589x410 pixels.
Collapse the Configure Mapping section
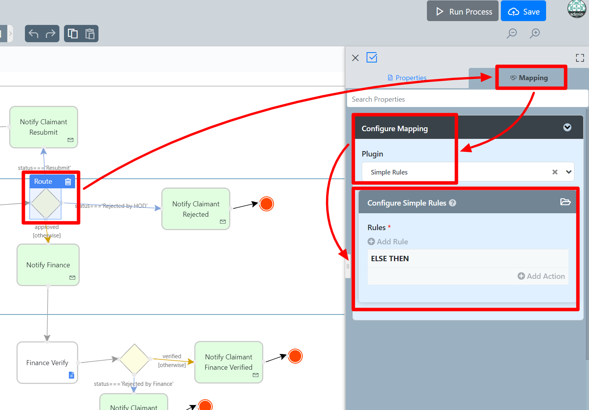click(x=567, y=128)
